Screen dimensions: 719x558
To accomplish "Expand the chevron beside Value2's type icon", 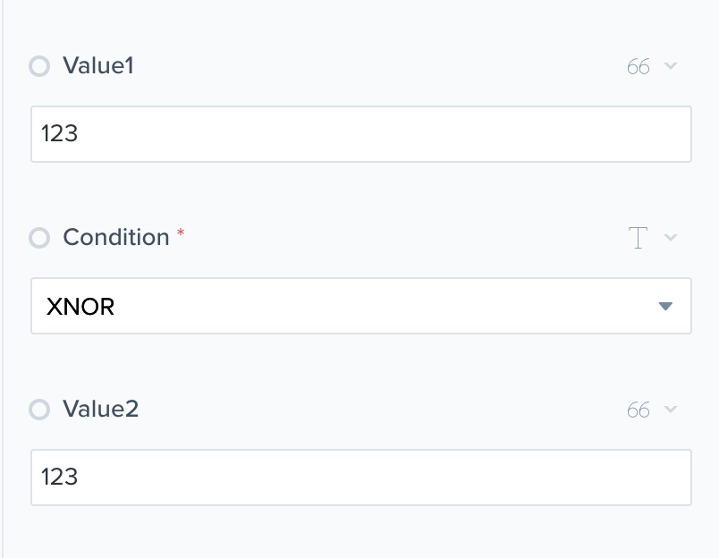I will pyautogui.click(x=671, y=410).
